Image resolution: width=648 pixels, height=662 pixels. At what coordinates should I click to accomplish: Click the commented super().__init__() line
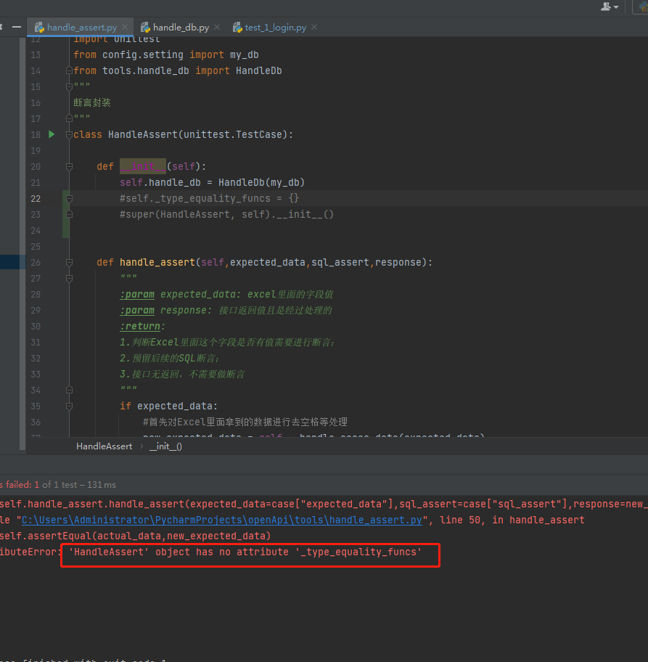click(x=226, y=214)
